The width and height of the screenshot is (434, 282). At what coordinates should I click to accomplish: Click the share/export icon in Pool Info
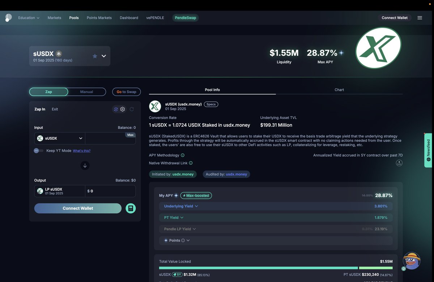(x=399, y=163)
